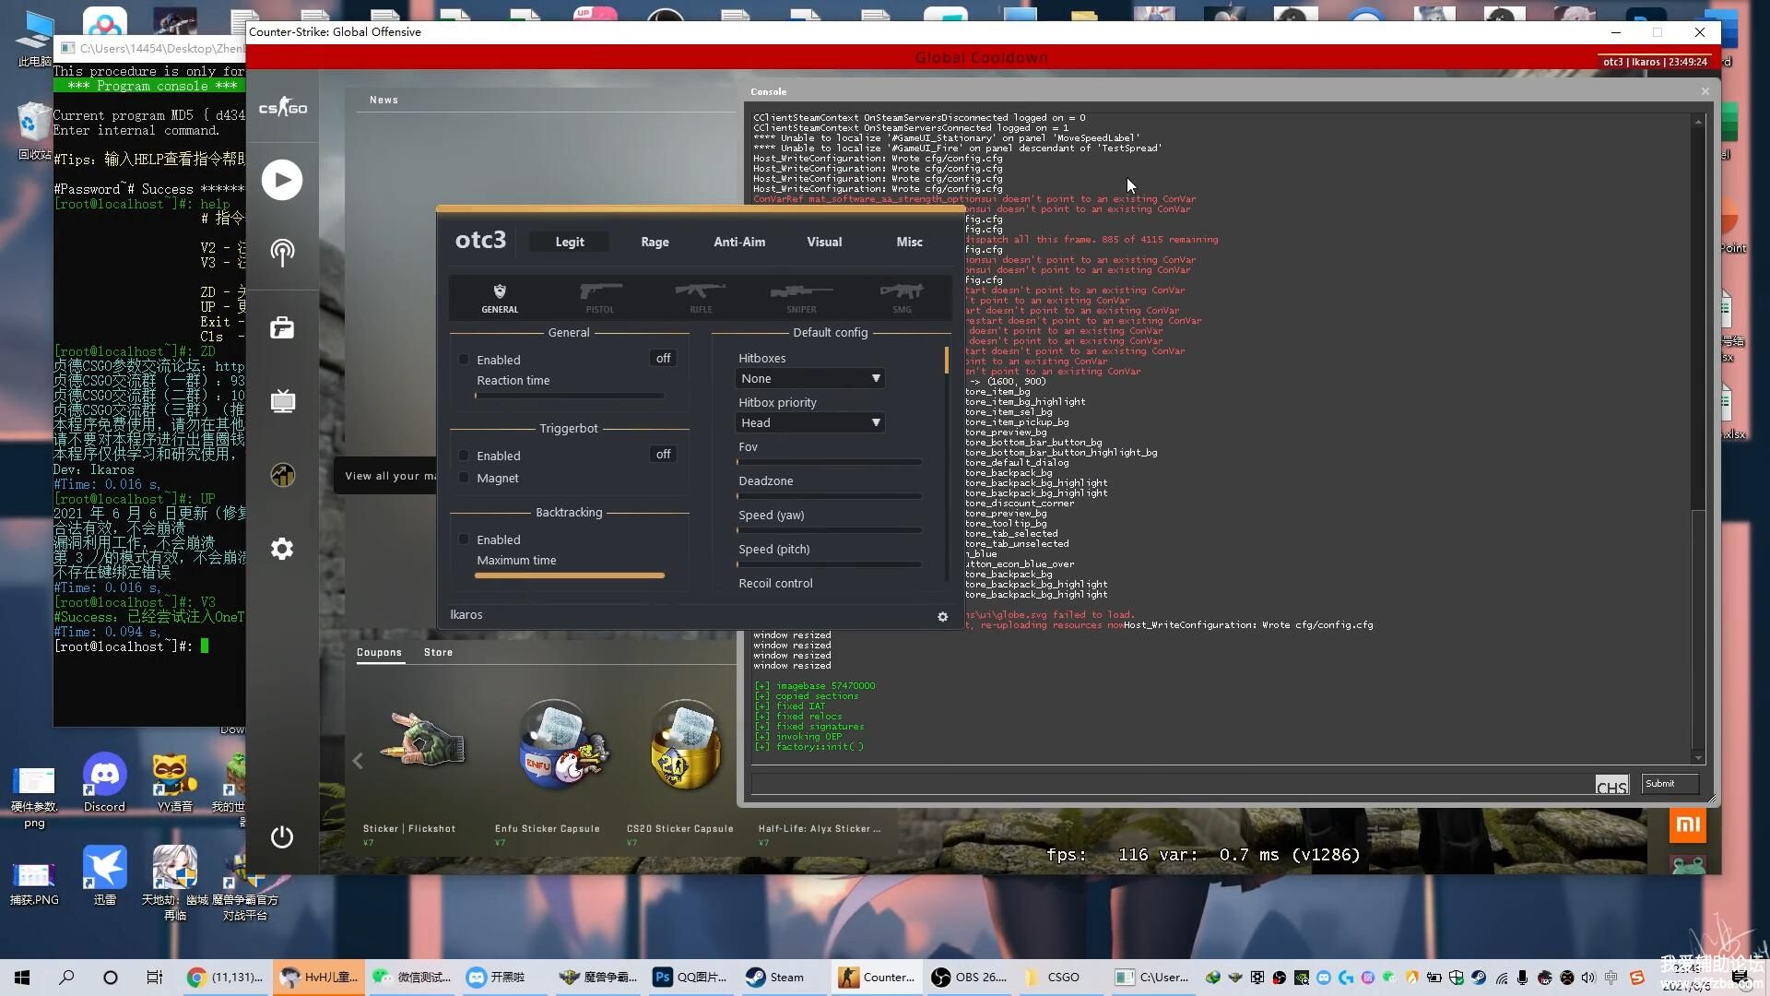Adjust the Fov slider
Screen dimensions: 1770x996
click(829, 462)
